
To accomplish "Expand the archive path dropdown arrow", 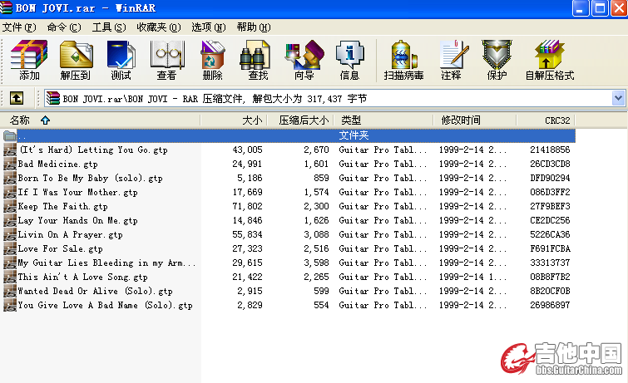I will tap(618, 98).
